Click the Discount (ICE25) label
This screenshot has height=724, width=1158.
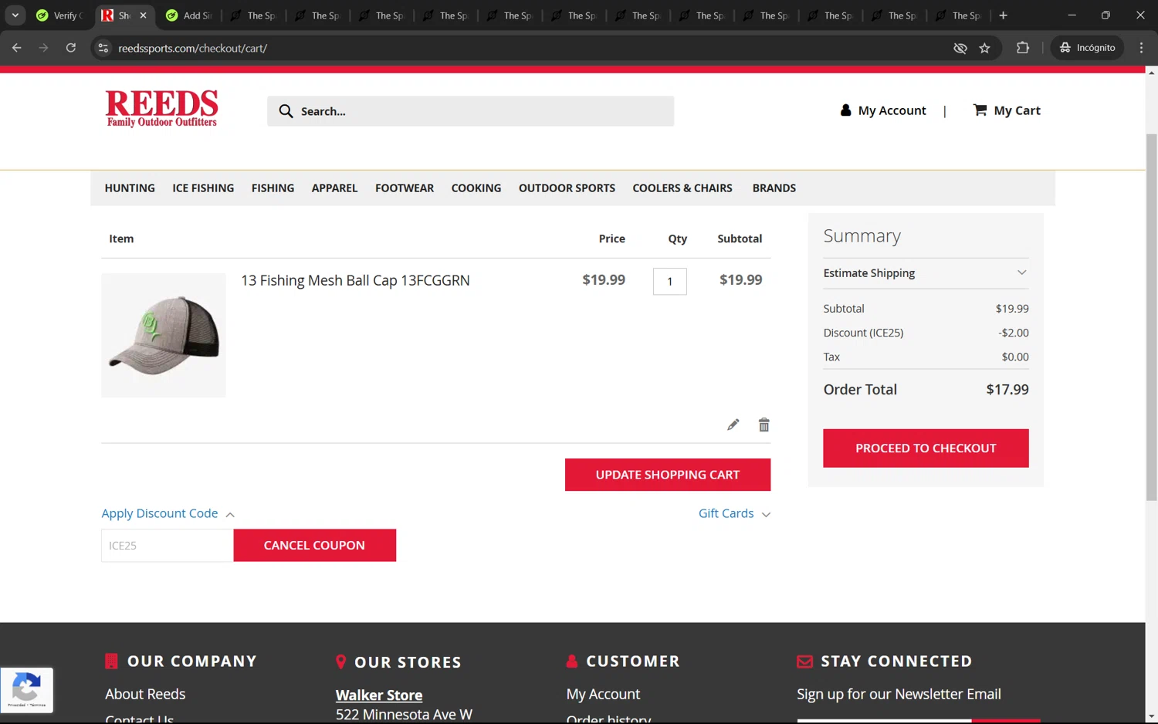pos(863,333)
